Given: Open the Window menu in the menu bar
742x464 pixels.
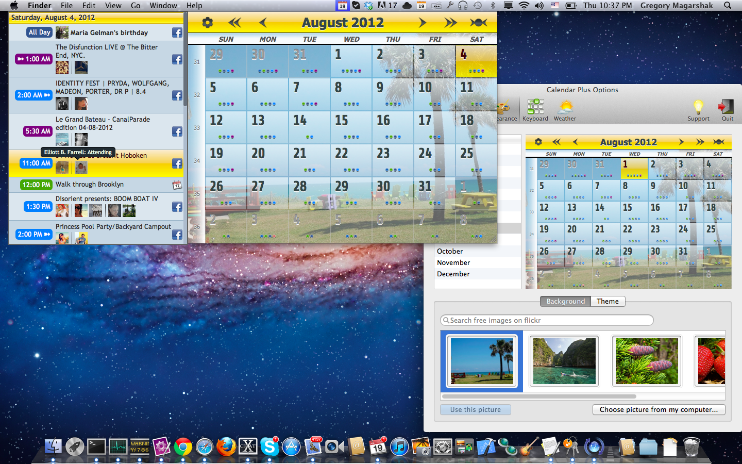Looking at the screenshot, I should (163, 6).
